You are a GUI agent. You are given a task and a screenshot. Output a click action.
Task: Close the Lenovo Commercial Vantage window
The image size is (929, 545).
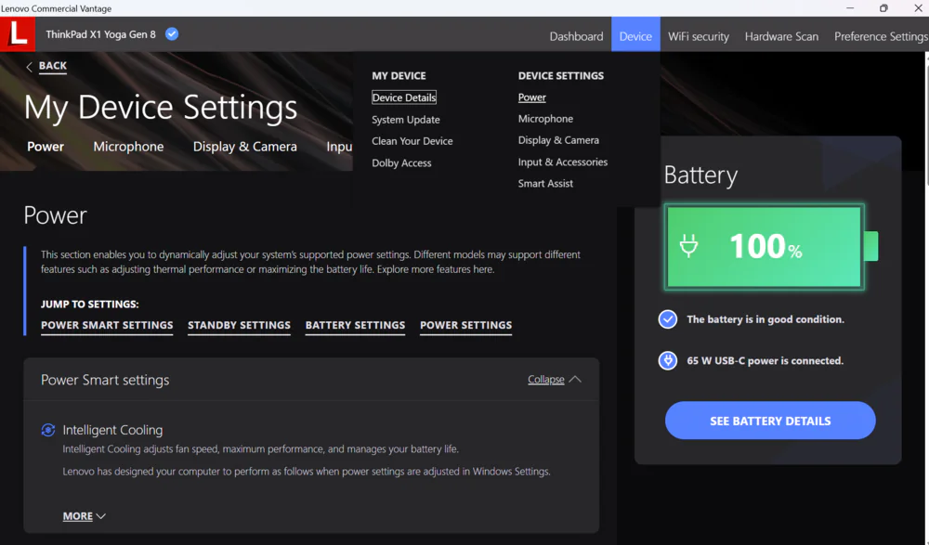(x=918, y=8)
